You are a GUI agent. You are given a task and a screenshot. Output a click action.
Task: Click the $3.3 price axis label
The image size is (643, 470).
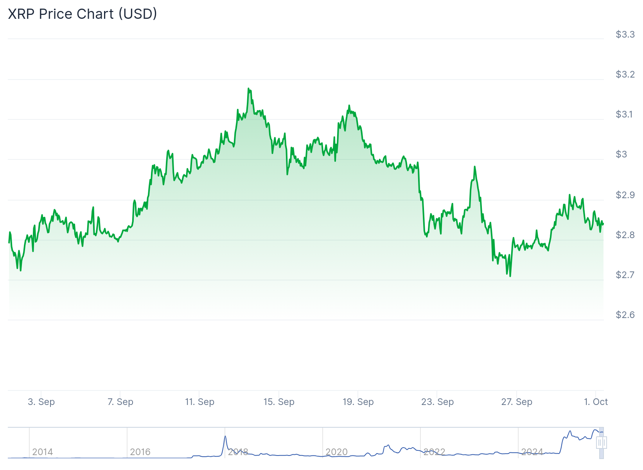(x=625, y=34)
